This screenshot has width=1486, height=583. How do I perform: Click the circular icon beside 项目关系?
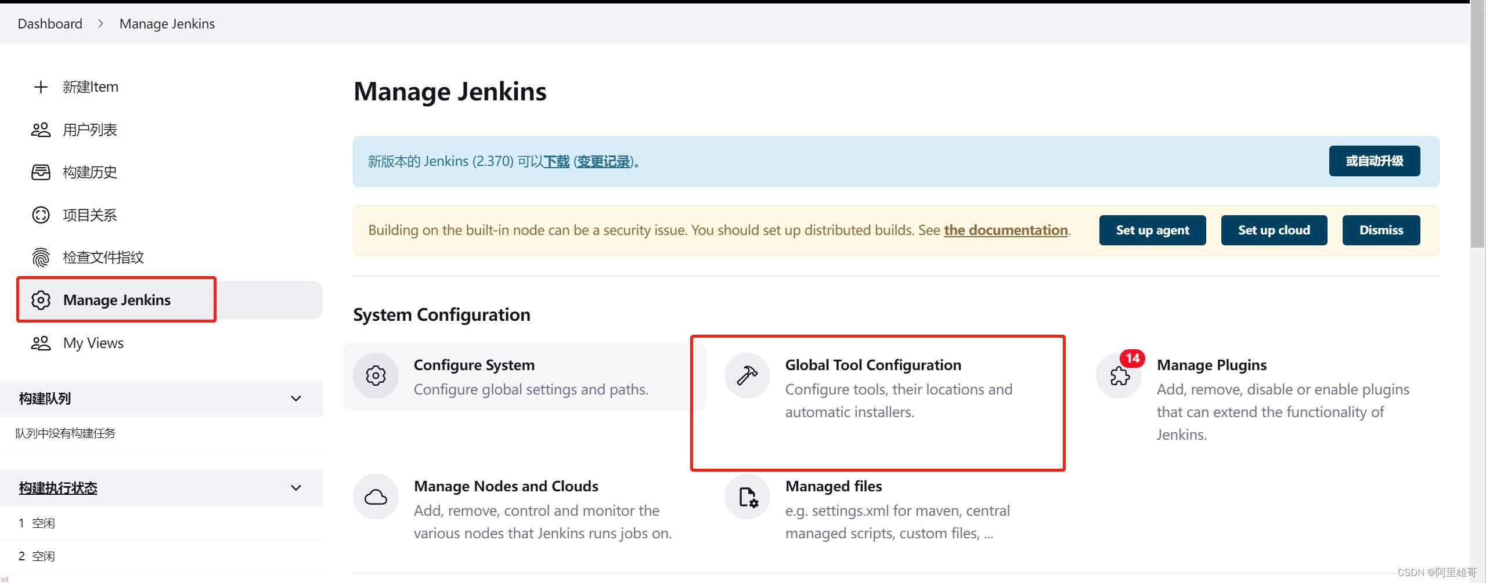pos(41,215)
